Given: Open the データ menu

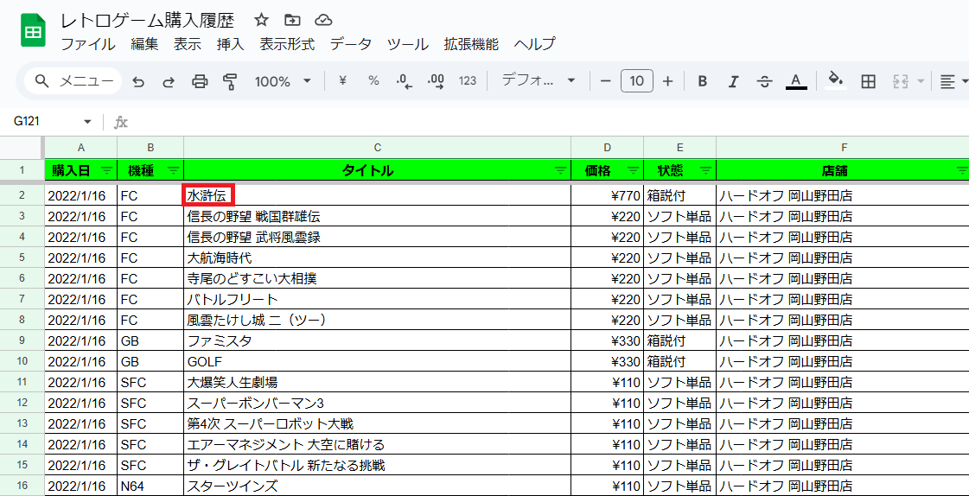Looking at the screenshot, I should 350,44.
